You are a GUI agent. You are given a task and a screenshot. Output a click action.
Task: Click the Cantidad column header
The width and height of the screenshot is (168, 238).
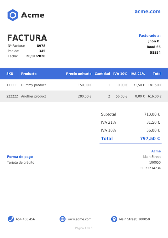tap(102, 74)
